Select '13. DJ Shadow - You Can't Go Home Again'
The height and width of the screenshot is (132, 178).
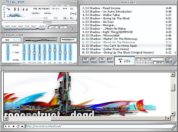[x=127, y=46]
